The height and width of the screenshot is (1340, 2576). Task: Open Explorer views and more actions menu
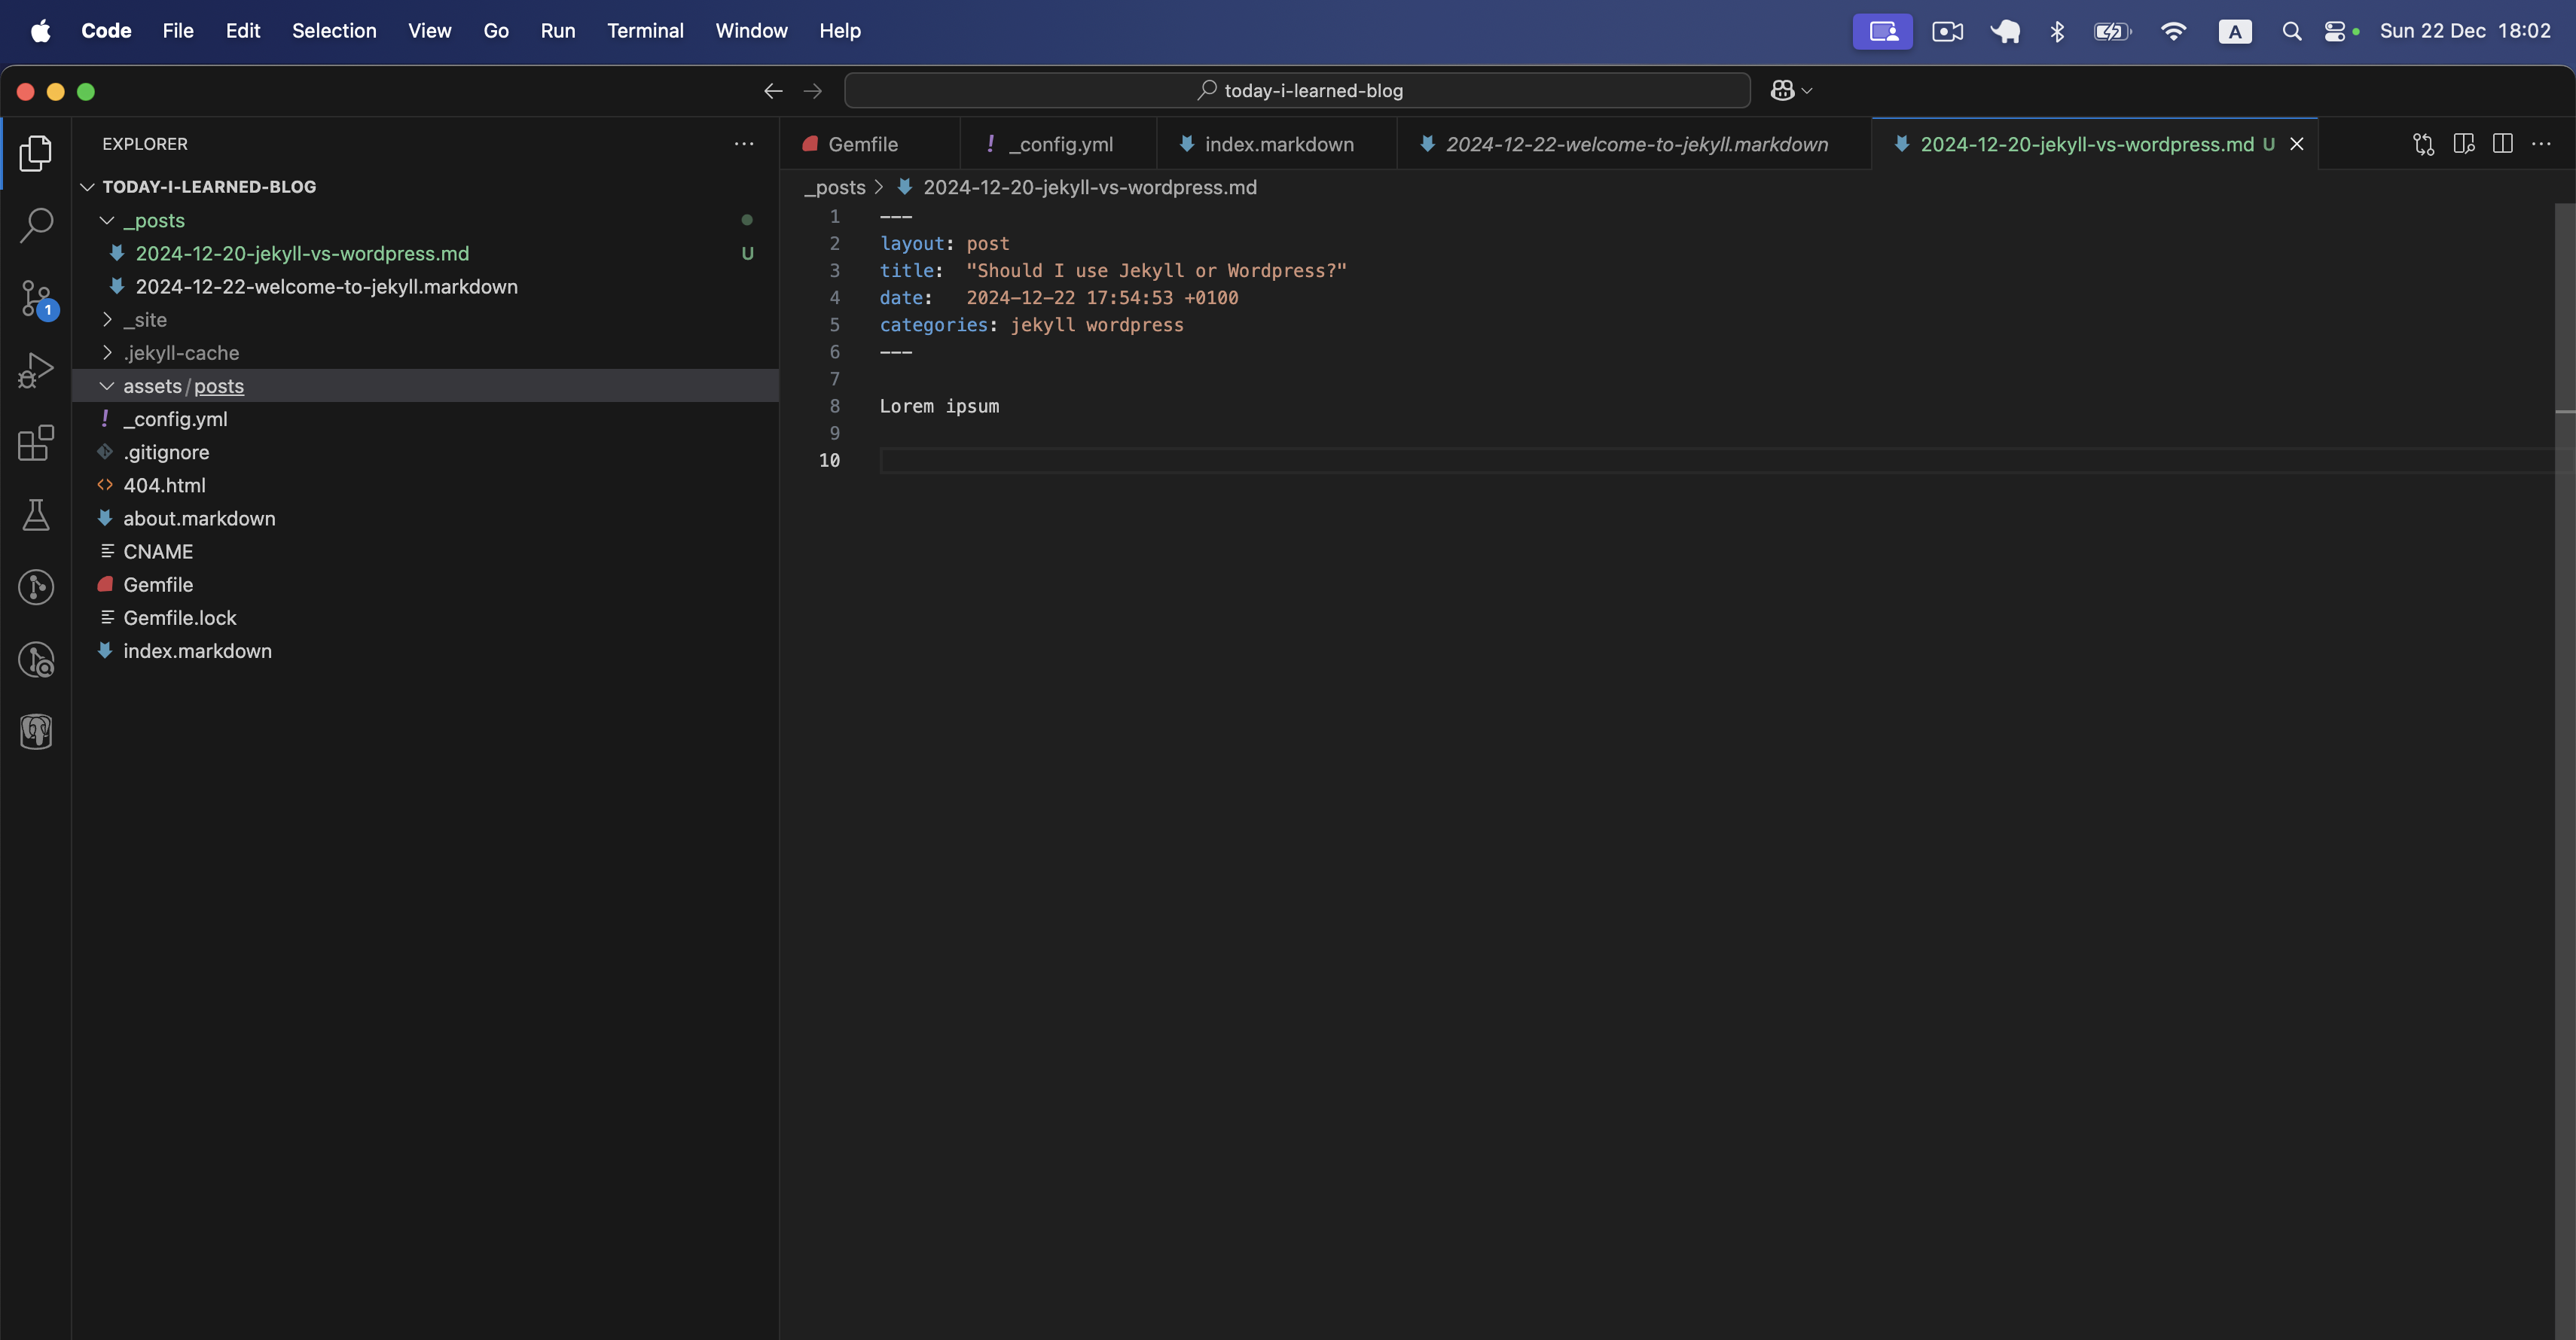pyautogui.click(x=744, y=144)
